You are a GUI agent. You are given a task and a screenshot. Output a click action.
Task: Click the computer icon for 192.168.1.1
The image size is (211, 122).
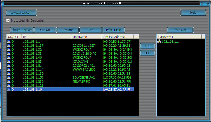[9, 42]
